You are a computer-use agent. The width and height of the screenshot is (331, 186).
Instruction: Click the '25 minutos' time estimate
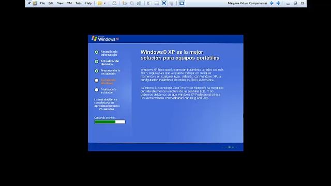click(107, 109)
